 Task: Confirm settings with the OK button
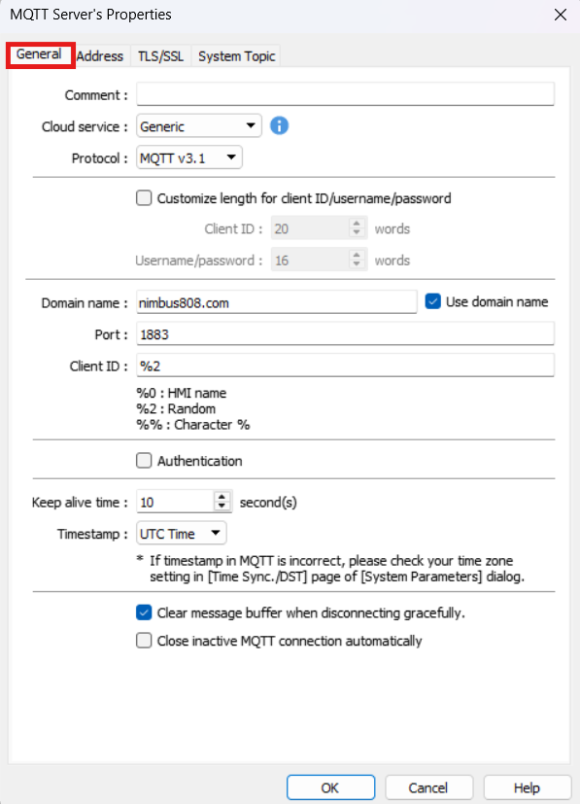[x=329, y=787]
